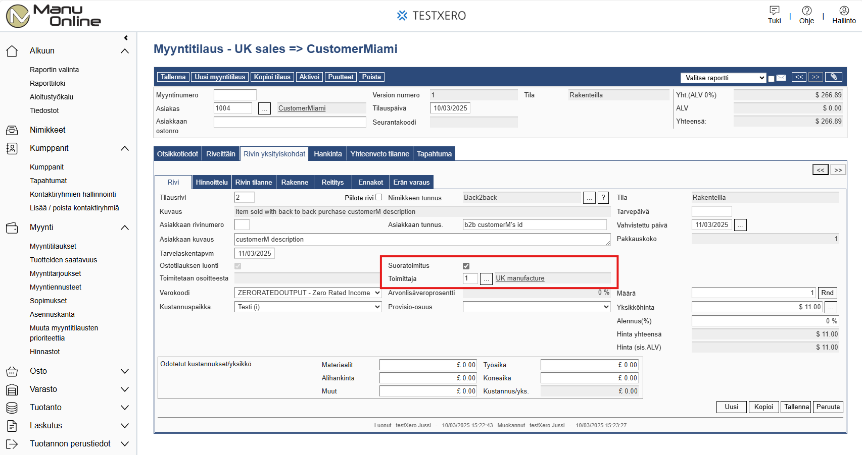Click the Puutteet toolbar button
The height and width of the screenshot is (455, 862).
click(x=341, y=77)
